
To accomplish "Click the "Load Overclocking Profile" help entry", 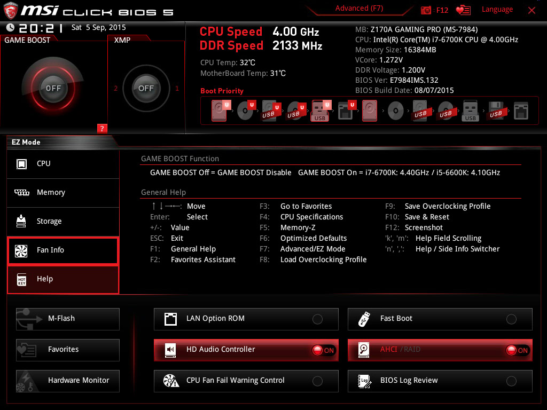I will pyautogui.click(x=323, y=260).
